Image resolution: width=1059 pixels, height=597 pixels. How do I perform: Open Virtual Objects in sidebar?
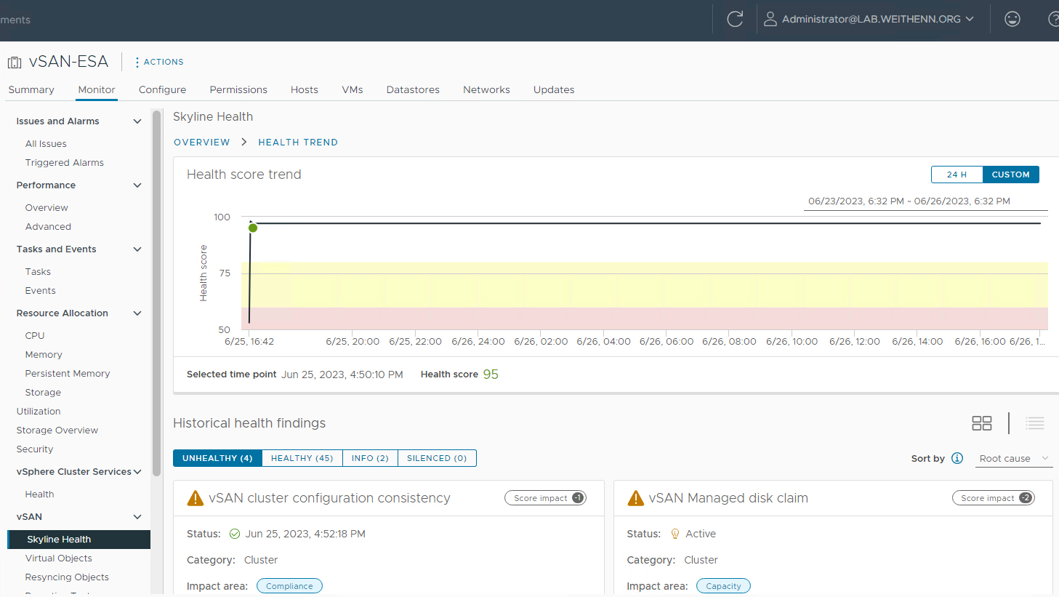(x=59, y=558)
